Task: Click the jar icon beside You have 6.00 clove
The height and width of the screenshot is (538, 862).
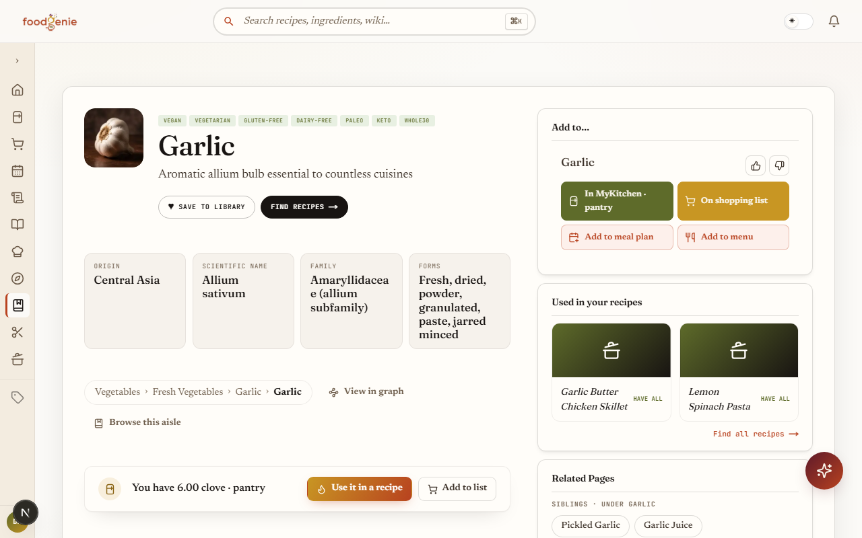Action: click(x=110, y=489)
